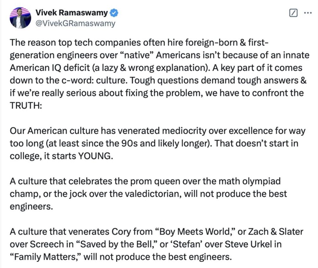Click the phrase "c-word: culture"

click(x=94, y=81)
